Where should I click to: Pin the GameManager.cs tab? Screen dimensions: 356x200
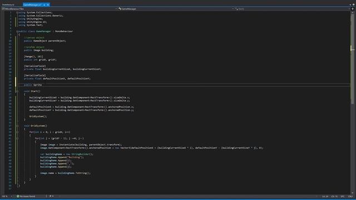(x=44, y=4)
